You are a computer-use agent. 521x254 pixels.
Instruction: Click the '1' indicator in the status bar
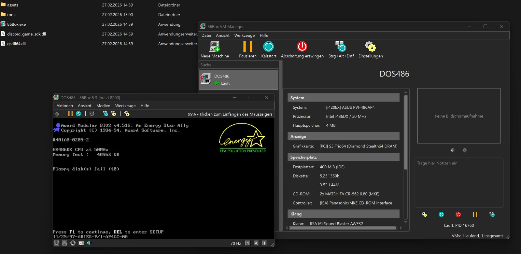pyautogui.click(x=247, y=243)
